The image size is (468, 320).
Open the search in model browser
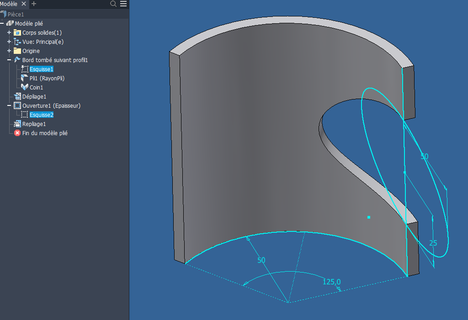click(113, 4)
